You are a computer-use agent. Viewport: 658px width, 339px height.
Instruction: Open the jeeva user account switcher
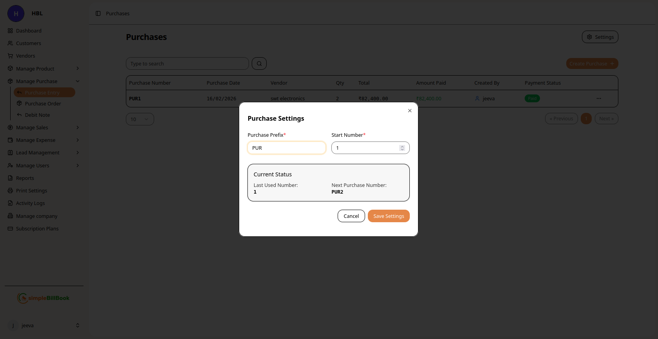click(77, 325)
